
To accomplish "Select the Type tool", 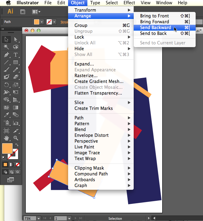I will tap(16, 55).
